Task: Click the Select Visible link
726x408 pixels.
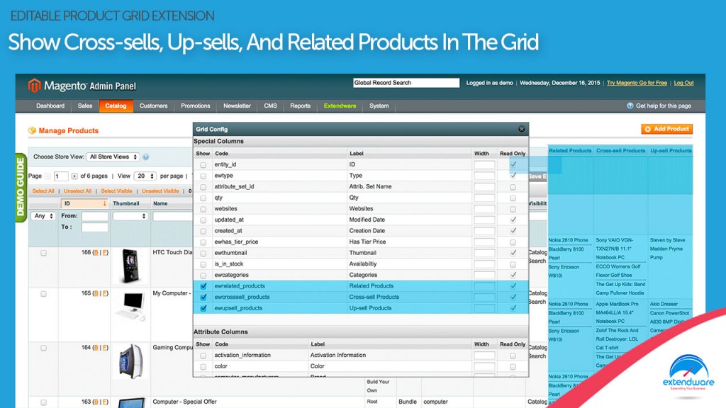Action: 117,191
